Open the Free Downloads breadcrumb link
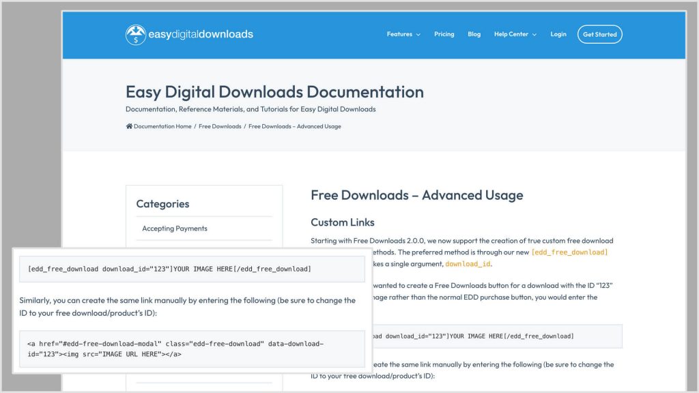The width and height of the screenshot is (699, 393). click(x=220, y=126)
